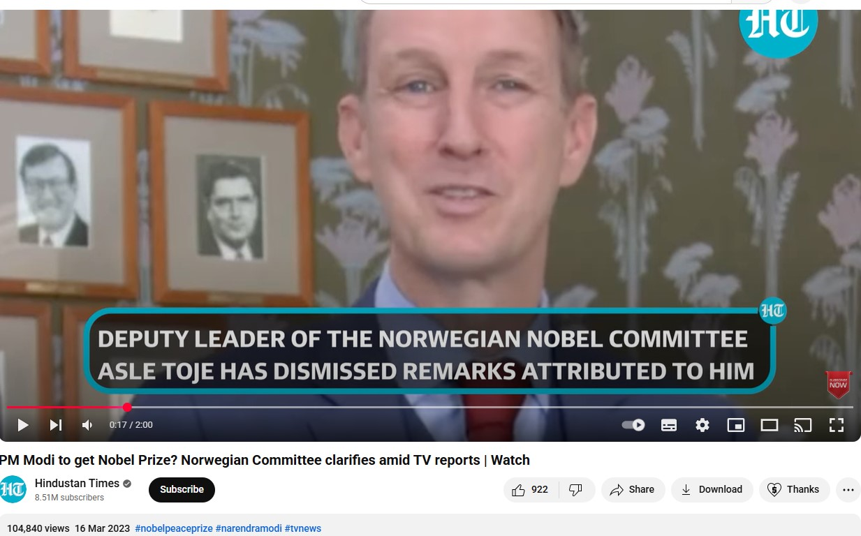
Task: Share this video
Action: coord(632,490)
